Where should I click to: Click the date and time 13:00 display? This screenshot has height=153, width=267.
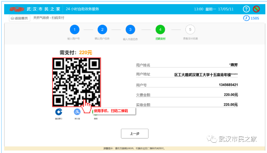point(214,9)
